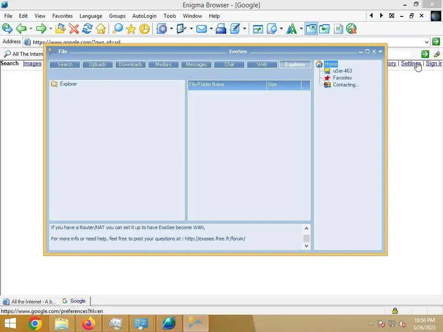Click the blue Refresh arrows icon
The image size is (443, 332).
tap(87, 29)
